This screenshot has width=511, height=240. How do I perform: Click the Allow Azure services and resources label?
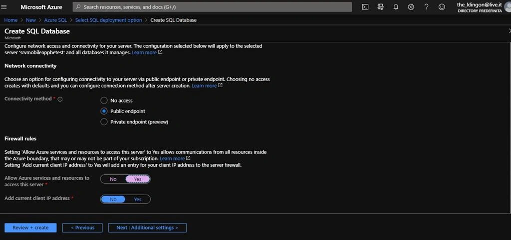coord(47,181)
